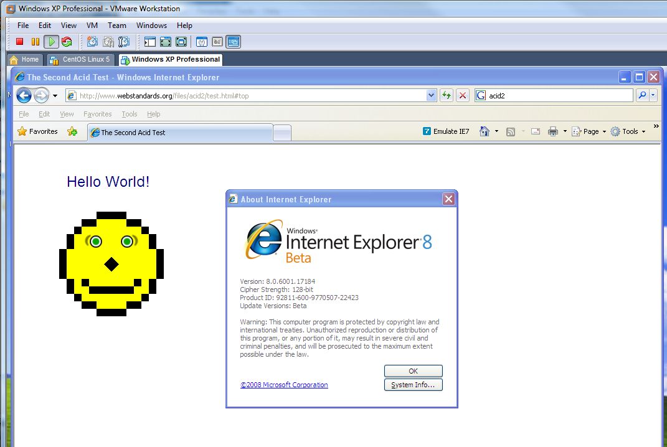This screenshot has width=667, height=447.
Task: Select The Second Acid Test tab
Action: [x=180, y=132]
